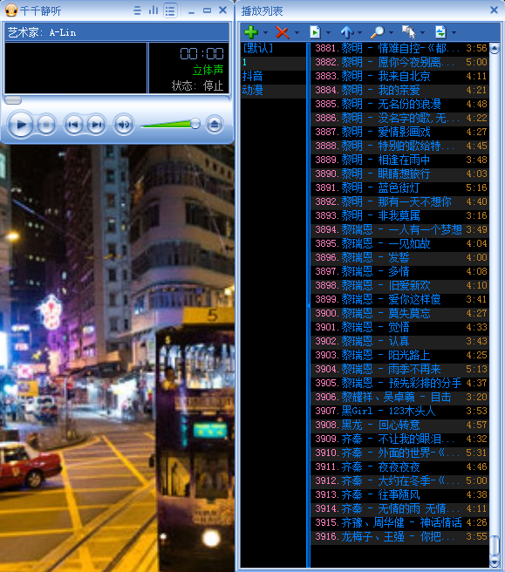Select track 3907 黑Girl - 123木头人
This screenshot has height=572, width=505.
click(400, 411)
